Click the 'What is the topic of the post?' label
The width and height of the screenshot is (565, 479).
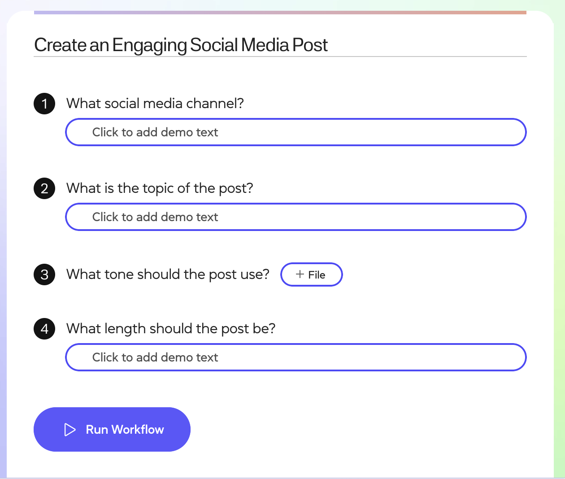point(160,188)
